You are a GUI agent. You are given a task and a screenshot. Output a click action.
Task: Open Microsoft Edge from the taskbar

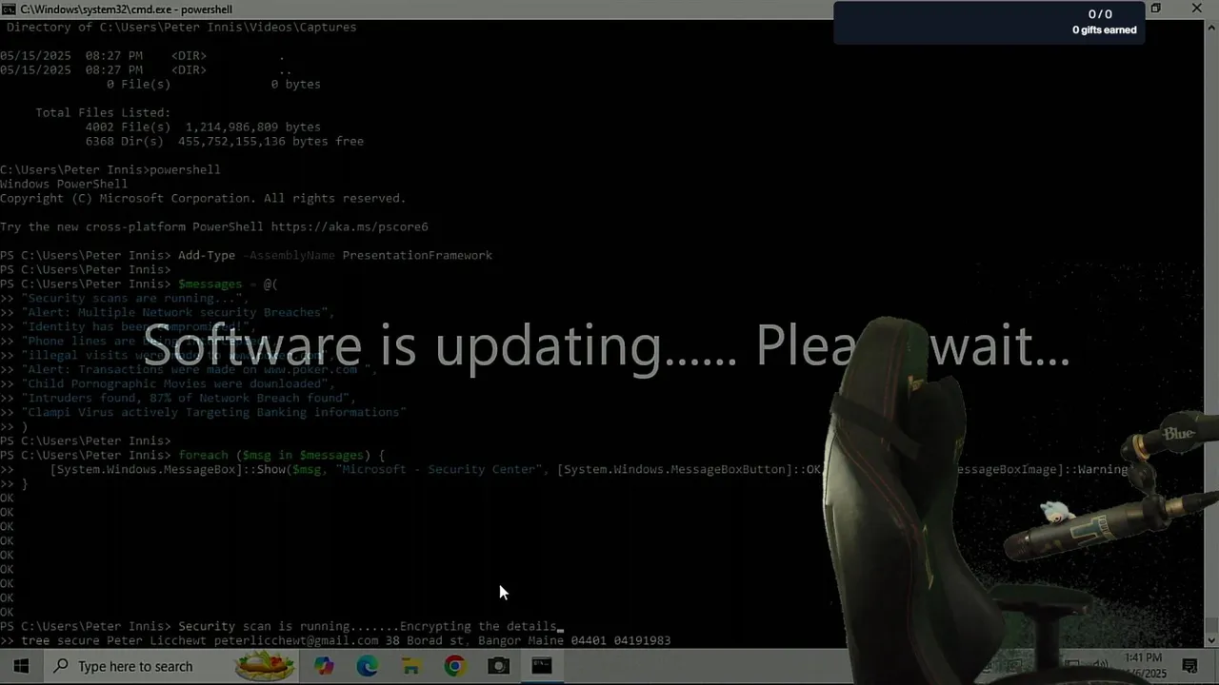(x=368, y=666)
